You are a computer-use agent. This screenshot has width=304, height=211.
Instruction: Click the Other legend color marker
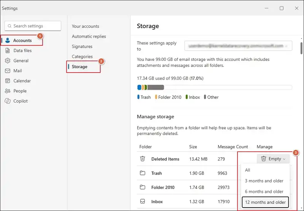click(205, 97)
